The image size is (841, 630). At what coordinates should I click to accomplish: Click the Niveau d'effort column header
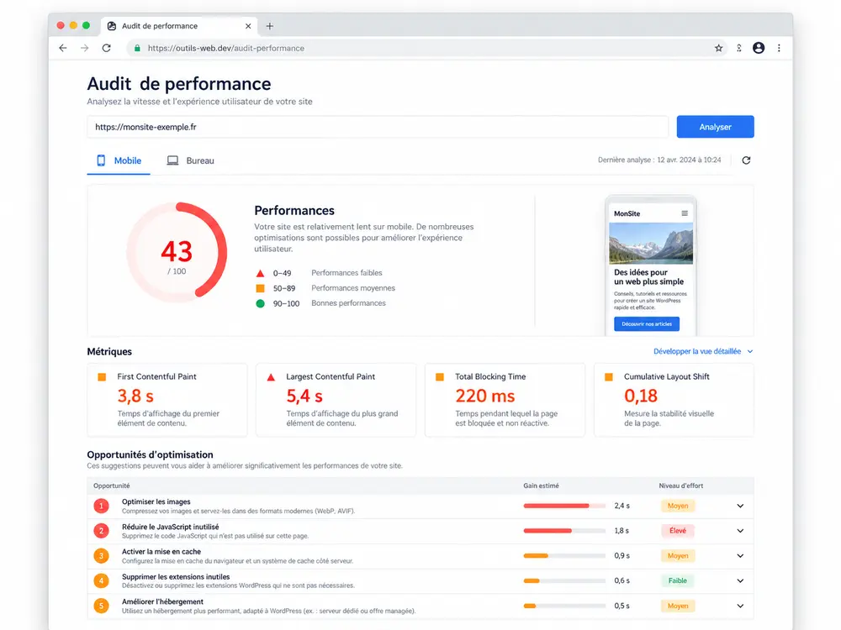(x=680, y=486)
